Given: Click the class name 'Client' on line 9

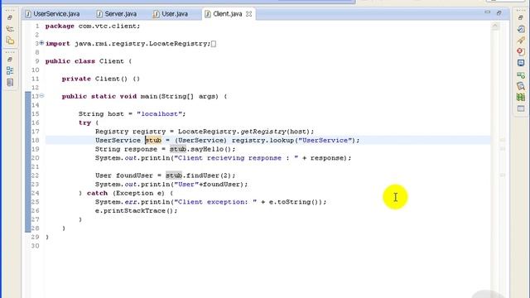Looking at the screenshot, I should pos(112,61).
